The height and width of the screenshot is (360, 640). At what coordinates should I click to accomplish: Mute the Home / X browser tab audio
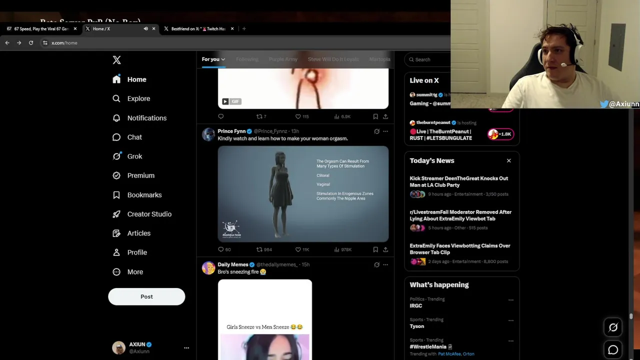[x=145, y=29]
